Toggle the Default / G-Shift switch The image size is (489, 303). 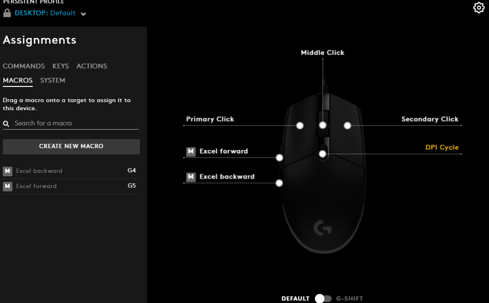(323, 298)
